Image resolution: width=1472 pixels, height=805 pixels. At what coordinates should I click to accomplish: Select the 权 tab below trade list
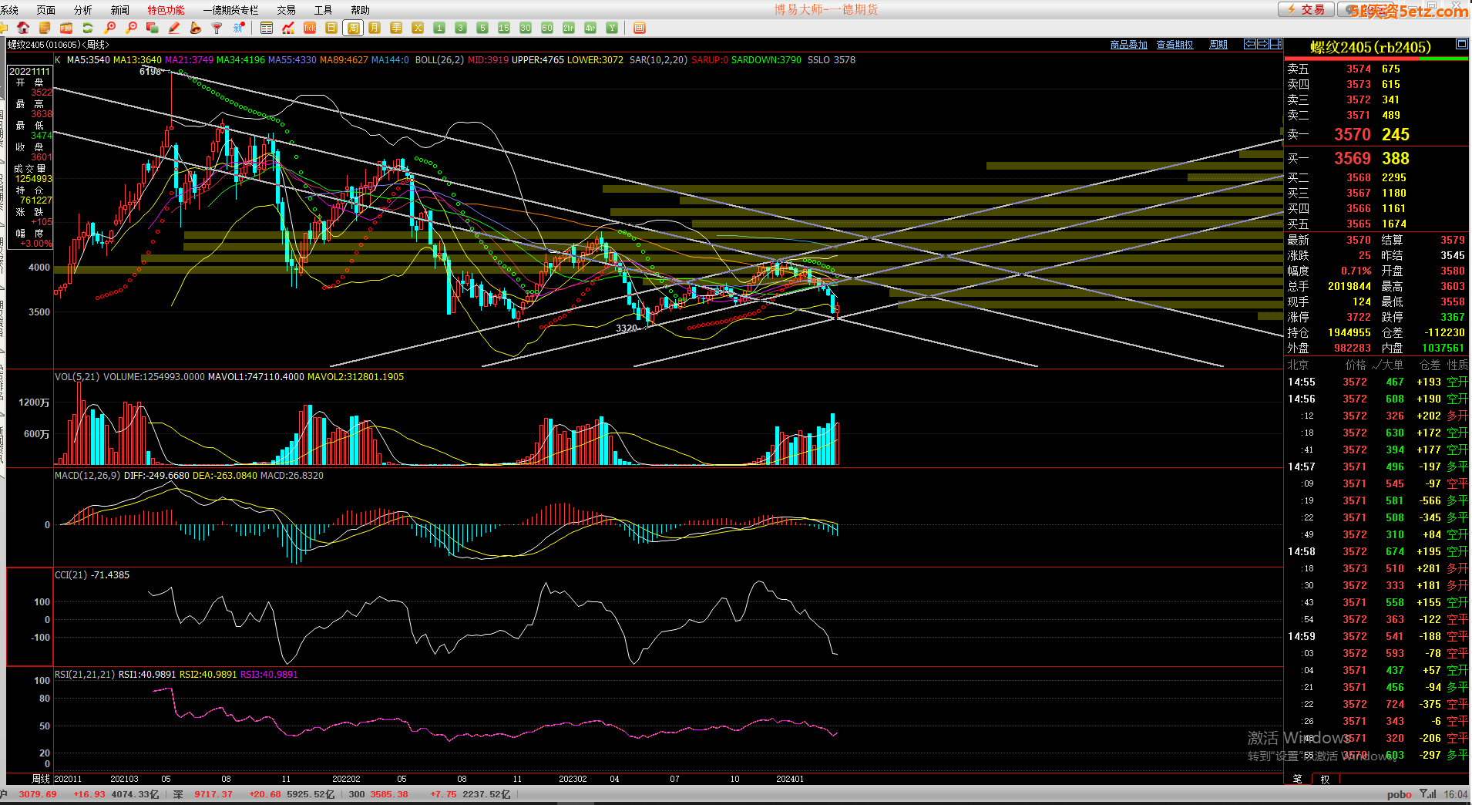pyautogui.click(x=1325, y=779)
